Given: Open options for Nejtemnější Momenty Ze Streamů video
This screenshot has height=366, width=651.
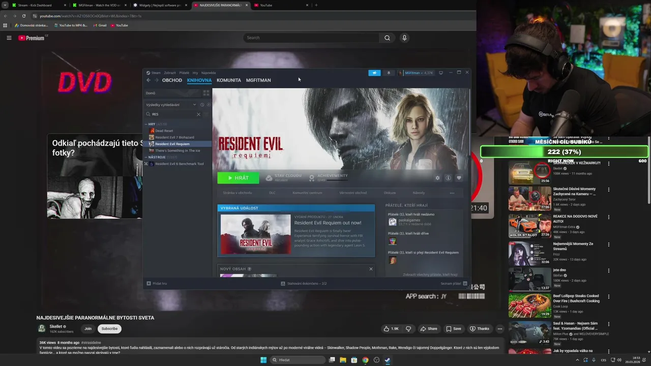Looking at the screenshot, I should [609, 245].
